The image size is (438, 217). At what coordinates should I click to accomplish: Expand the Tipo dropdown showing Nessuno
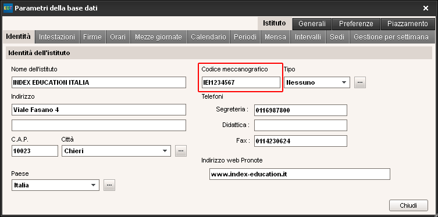coord(317,82)
